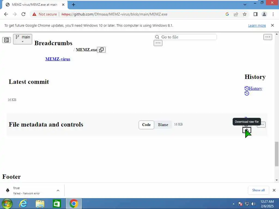The width and height of the screenshot is (279, 209).
Task: Open the Windows Store taskbar icon
Action: point(57,204)
